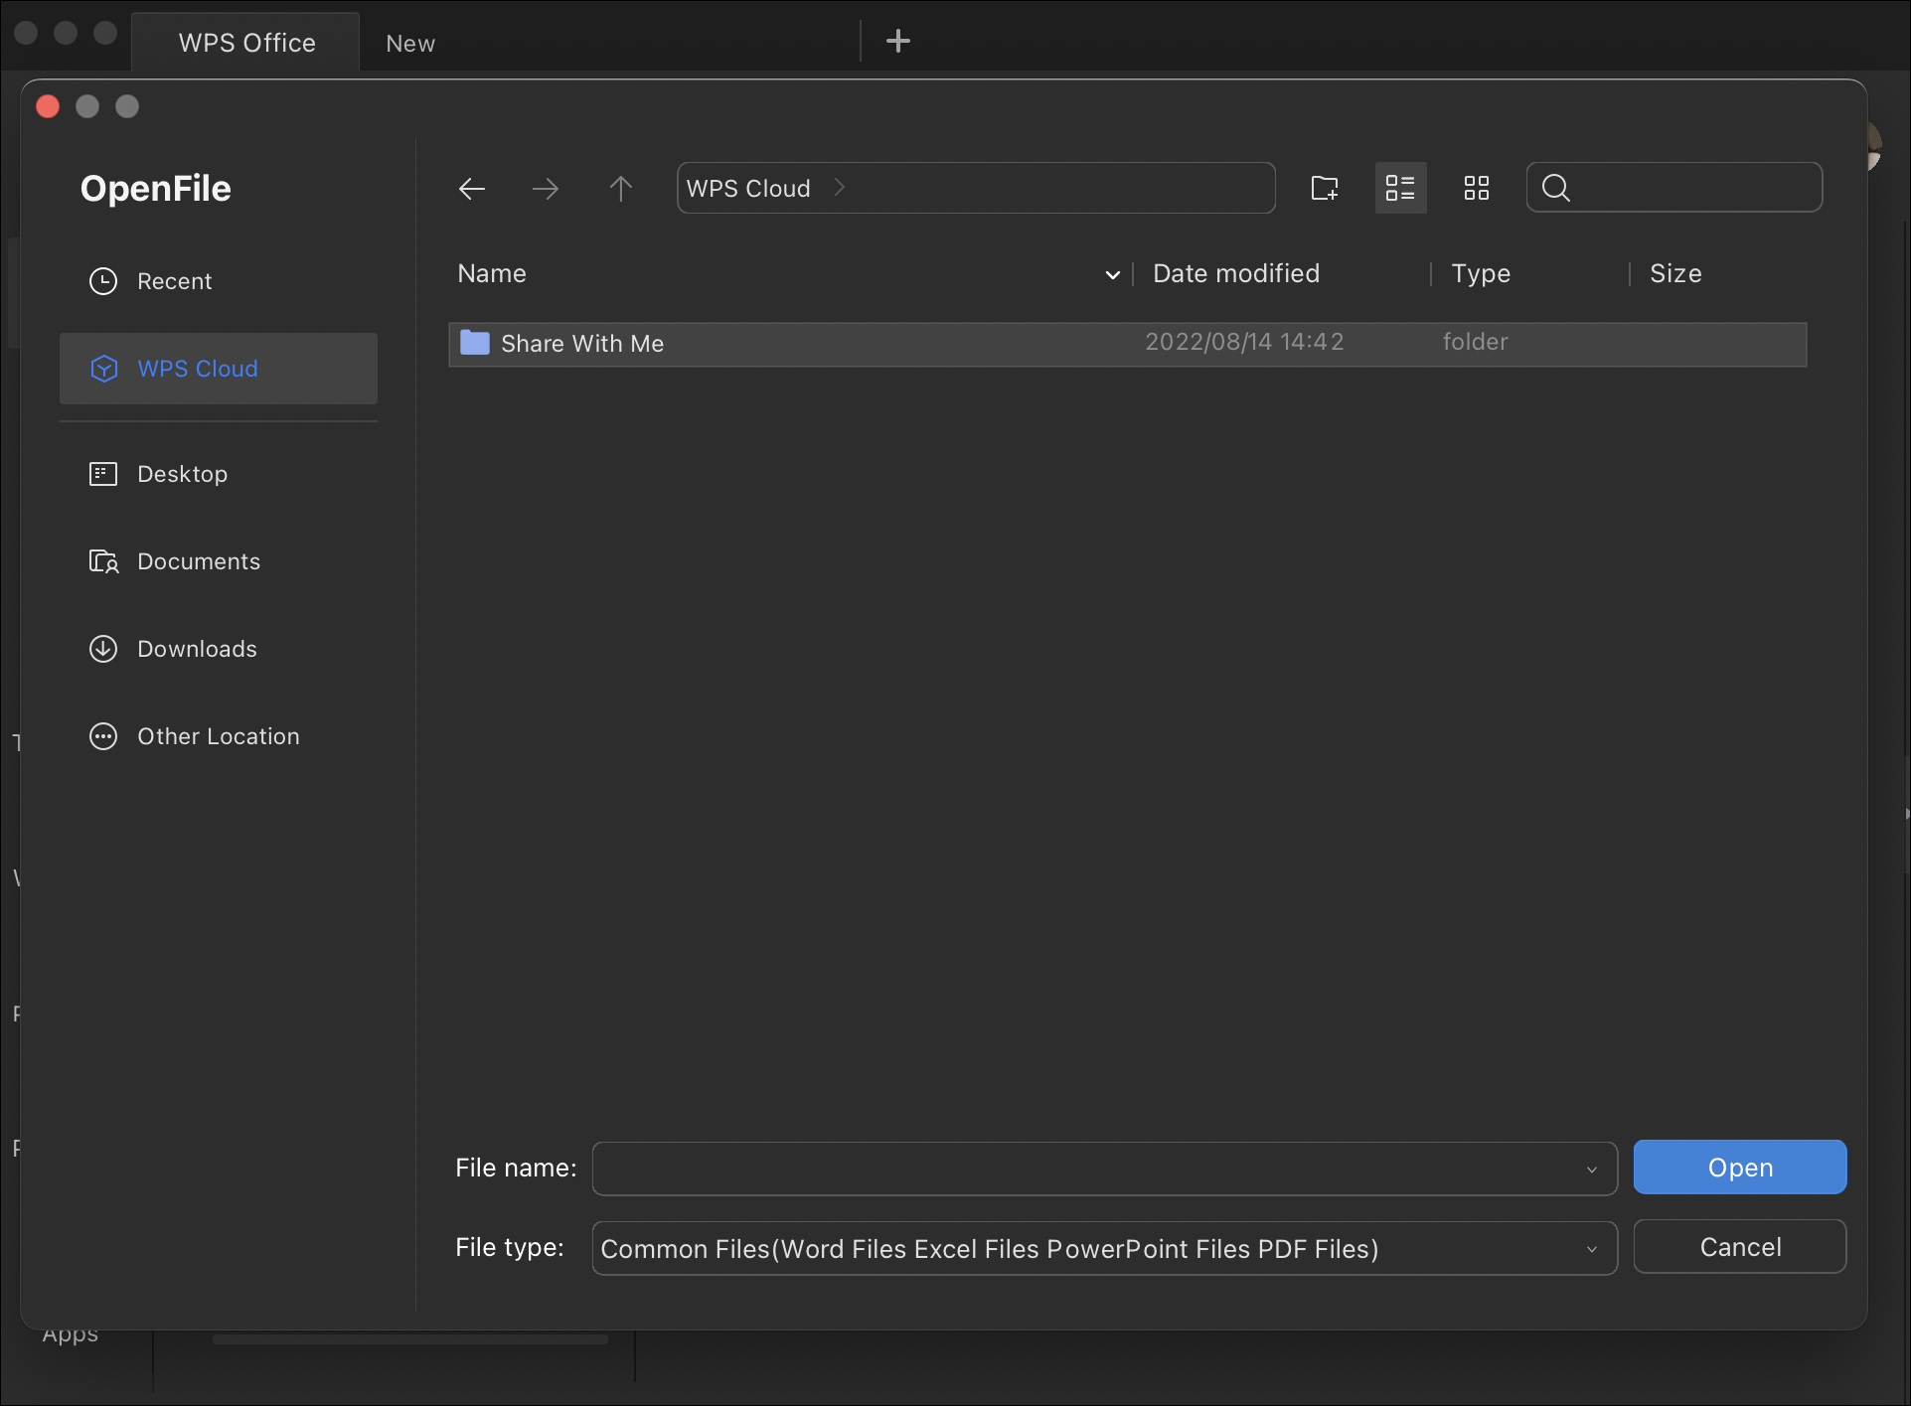This screenshot has height=1406, width=1911.
Task: Go up one folder level
Action: pos(621,189)
